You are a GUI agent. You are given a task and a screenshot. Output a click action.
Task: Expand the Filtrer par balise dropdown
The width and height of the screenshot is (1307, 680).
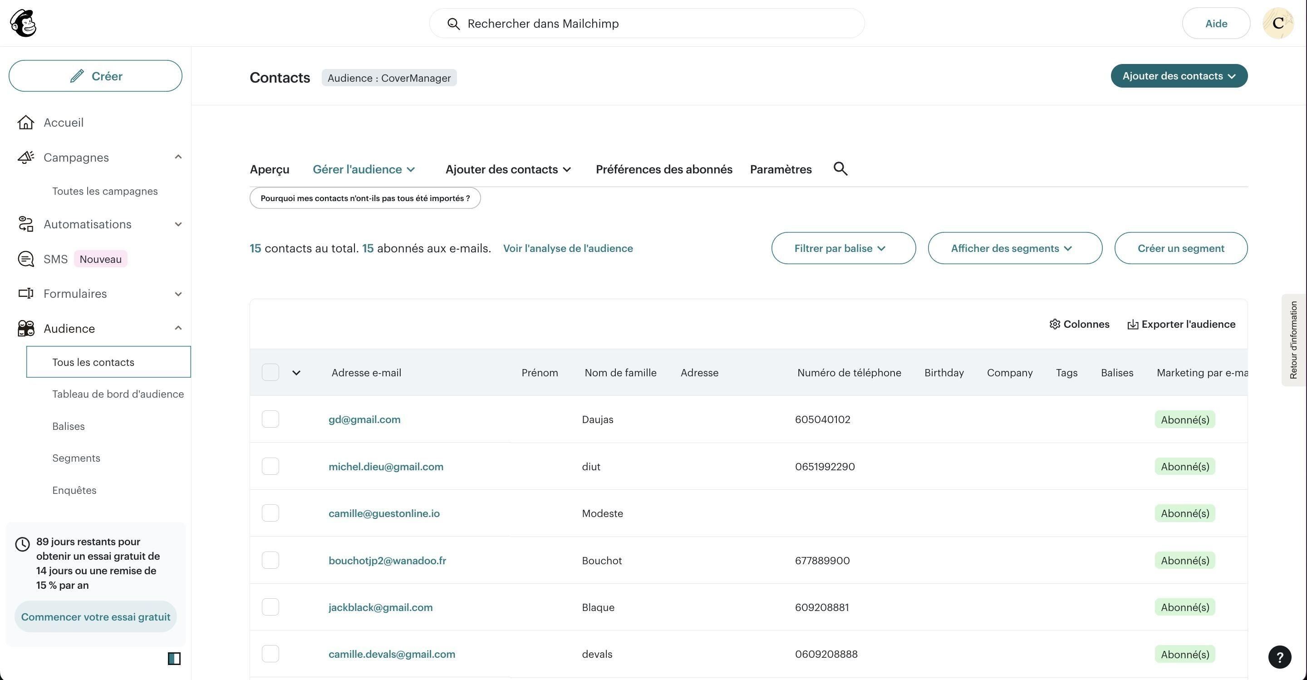point(843,248)
